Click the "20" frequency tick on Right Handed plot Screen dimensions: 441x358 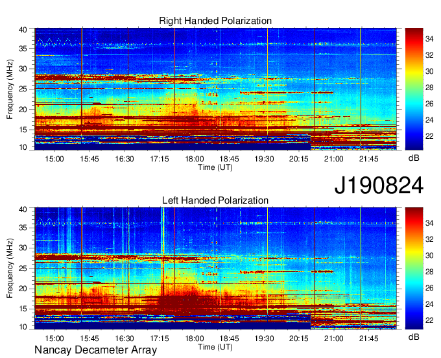click(x=23, y=110)
